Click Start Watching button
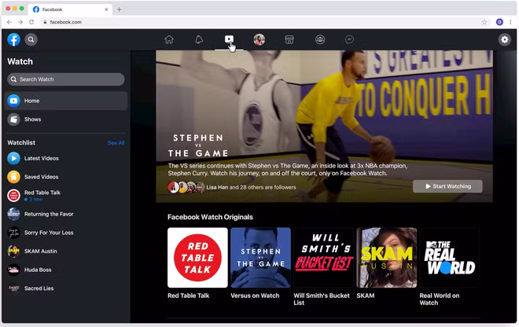 coord(447,186)
